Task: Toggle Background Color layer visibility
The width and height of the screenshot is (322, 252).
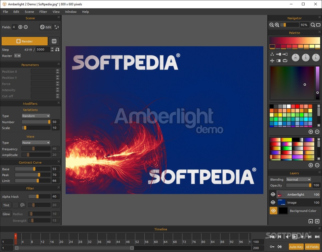Action: (x=273, y=211)
